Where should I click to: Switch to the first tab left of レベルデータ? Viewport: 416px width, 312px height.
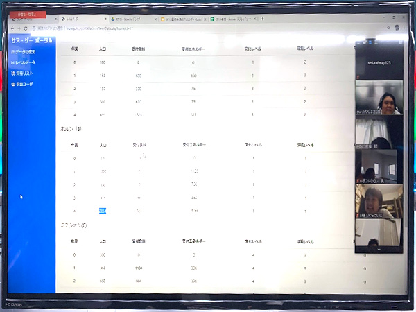[x=33, y=19]
